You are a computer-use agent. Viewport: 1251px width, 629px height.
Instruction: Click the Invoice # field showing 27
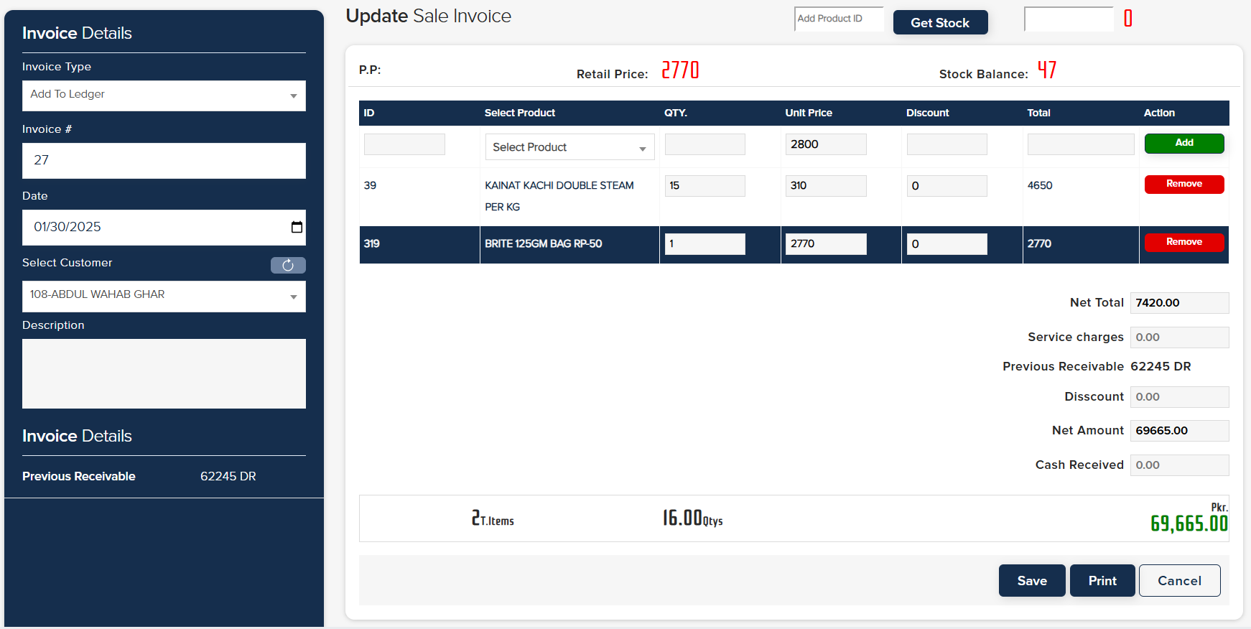164,161
